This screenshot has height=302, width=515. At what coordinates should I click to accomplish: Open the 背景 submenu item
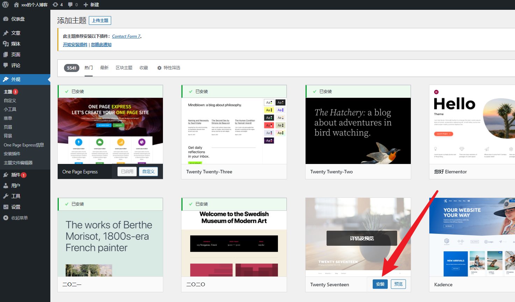point(8,136)
